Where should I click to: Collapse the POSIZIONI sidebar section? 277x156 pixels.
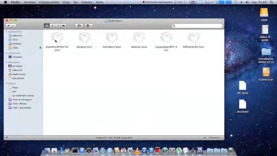[6, 62]
